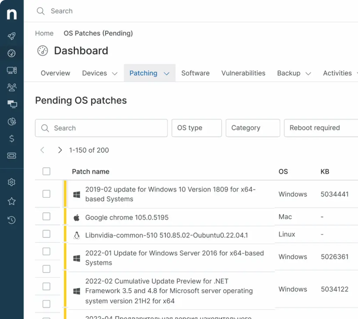Click the gauge icon beside Dashboard title
This screenshot has height=319, width=358.
click(43, 51)
